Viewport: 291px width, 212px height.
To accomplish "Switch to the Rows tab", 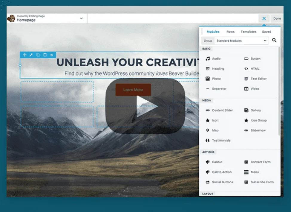I will pyautogui.click(x=230, y=32).
